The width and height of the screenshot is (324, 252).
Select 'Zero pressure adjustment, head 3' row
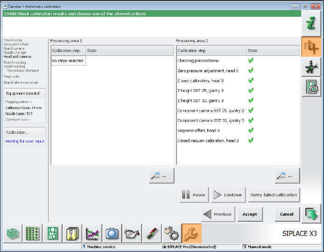(238, 71)
